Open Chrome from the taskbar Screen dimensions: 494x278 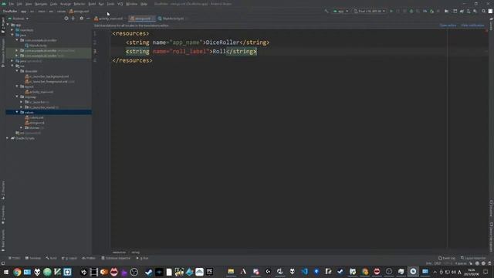pos(17,272)
